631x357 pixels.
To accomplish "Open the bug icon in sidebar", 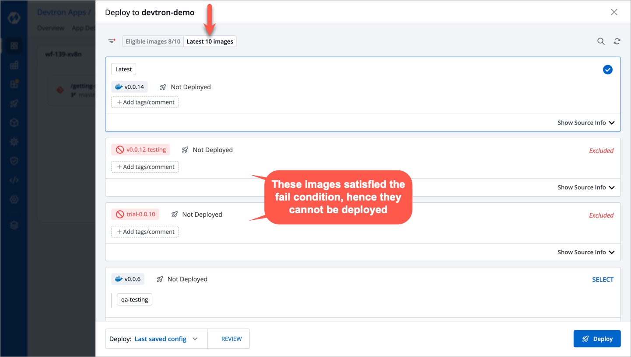I will point(14,142).
